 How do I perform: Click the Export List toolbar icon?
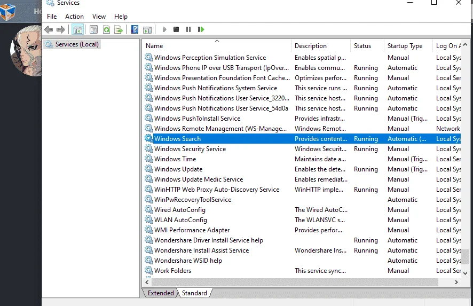click(119, 29)
